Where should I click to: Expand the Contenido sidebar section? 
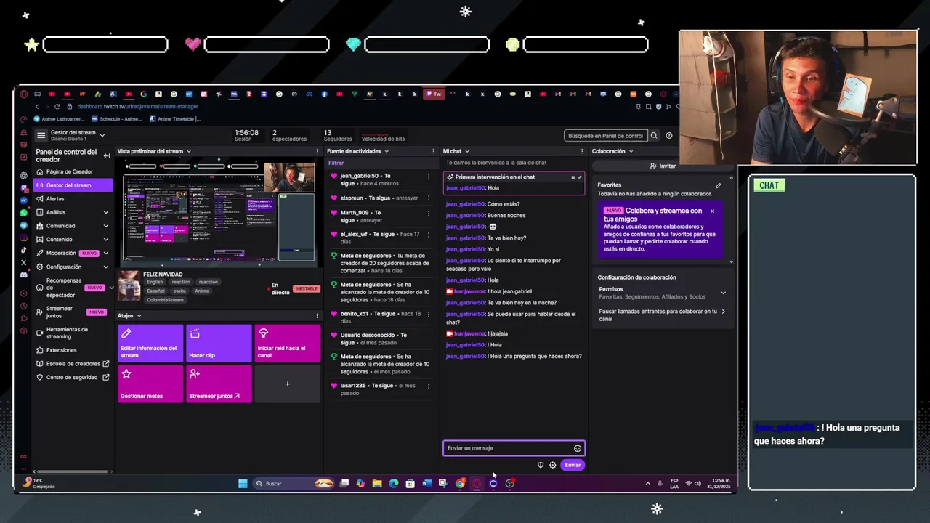tap(106, 240)
